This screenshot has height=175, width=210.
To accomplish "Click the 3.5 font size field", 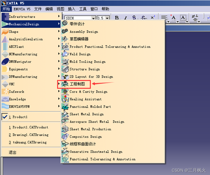I will click(x=101, y=18).
